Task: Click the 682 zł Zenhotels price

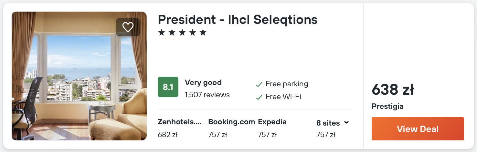Action: coord(168,135)
